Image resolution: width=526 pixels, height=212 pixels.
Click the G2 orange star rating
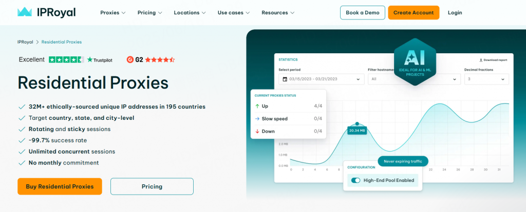tap(160, 60)
